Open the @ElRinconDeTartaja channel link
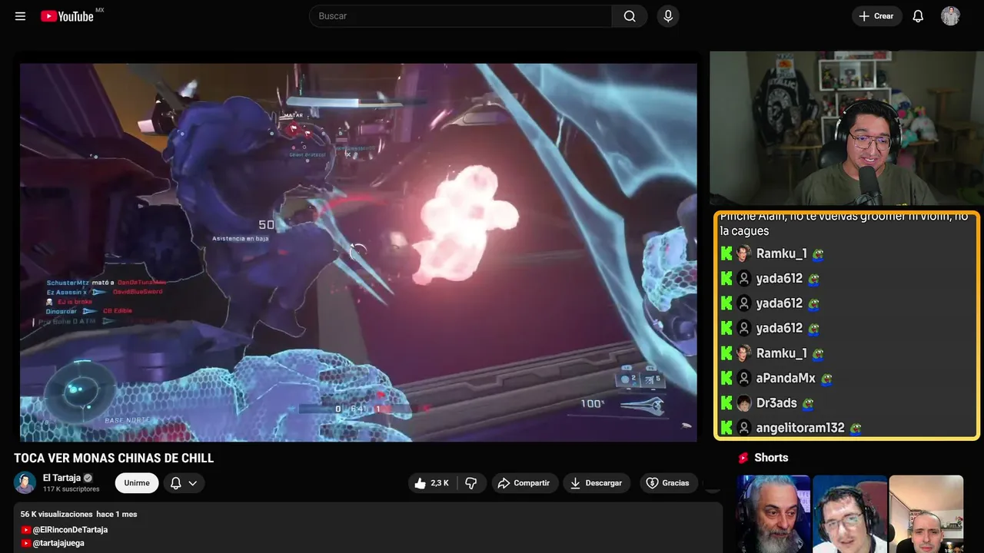 tap(70, 530)
